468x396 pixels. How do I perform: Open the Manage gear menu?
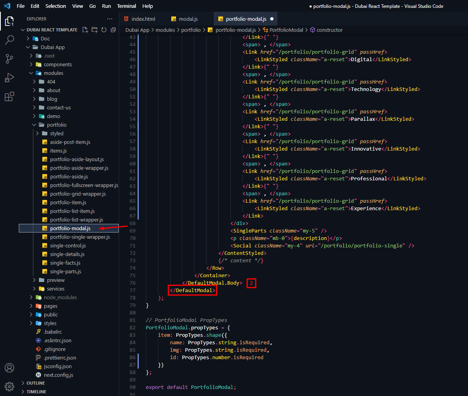[9, 387]
